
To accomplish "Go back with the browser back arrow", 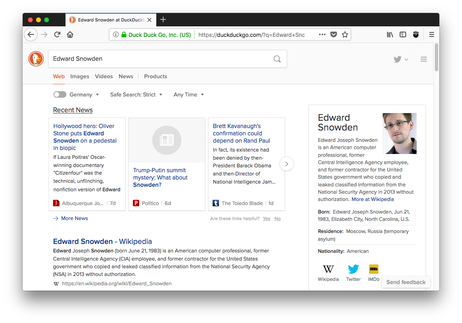I will 31,34.
